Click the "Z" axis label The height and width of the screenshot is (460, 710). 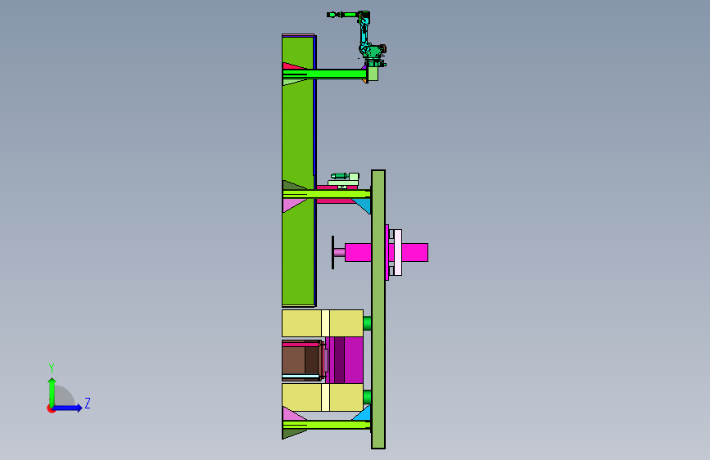tap(88, 403)
